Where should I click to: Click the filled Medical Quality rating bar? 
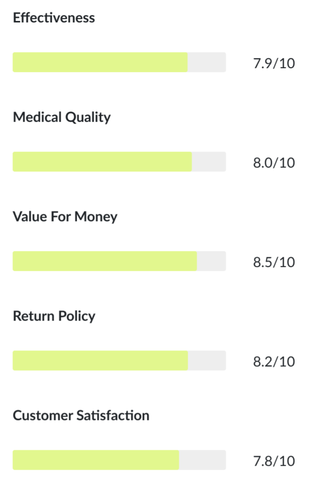(102, 162)
